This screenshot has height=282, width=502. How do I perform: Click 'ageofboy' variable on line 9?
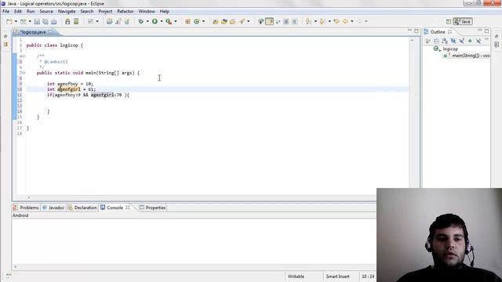(67, 84)
